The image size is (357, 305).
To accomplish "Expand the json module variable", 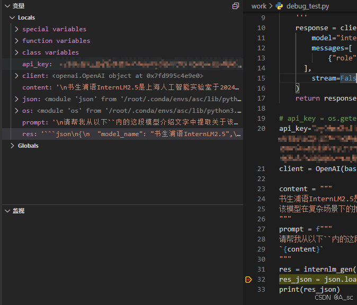I will point(16,99).
